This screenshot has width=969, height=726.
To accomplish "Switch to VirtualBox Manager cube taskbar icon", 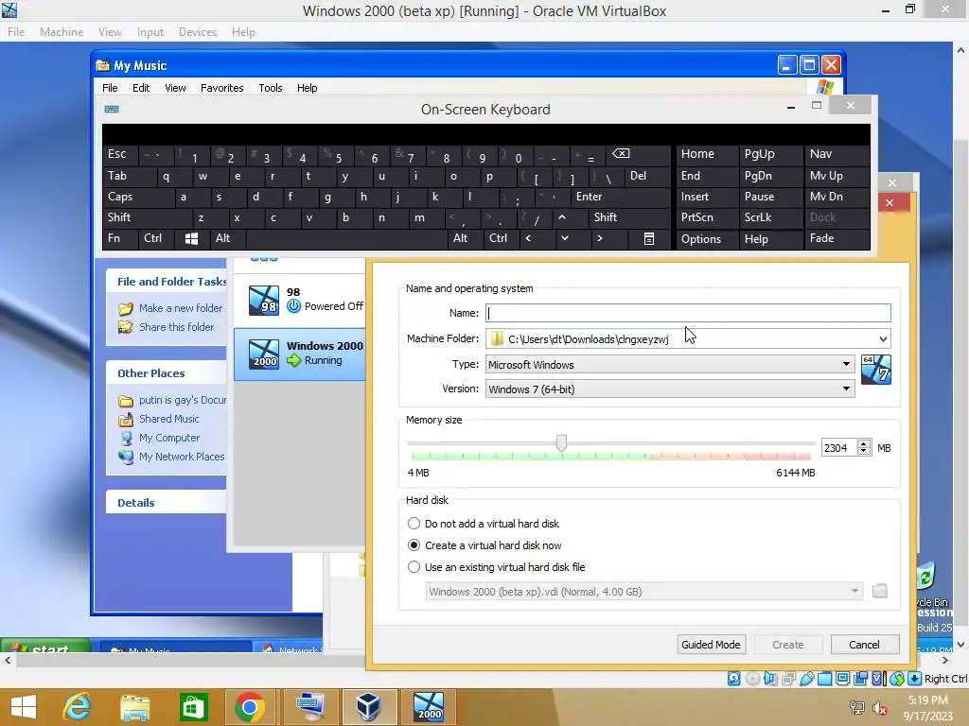I will (x=369, y=707).
